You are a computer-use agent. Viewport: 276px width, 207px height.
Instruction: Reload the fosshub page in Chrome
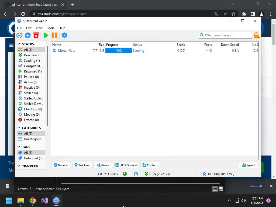[x=23, y=14]
